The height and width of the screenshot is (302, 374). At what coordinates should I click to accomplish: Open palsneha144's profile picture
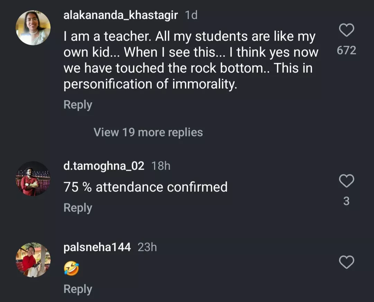point(33,259)
